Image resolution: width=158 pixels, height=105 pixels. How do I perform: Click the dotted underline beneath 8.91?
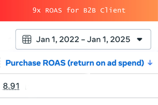11,90
